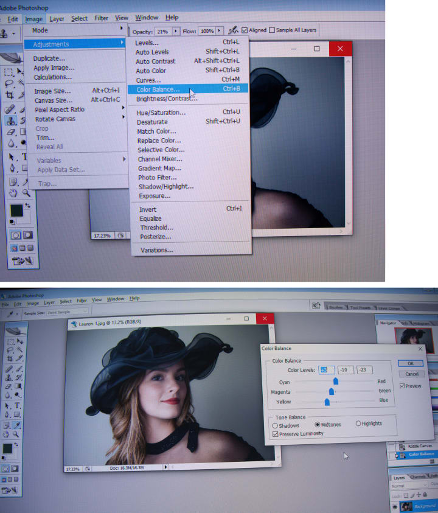Select Slice tool on Color Balance dialog screen

coord(19,358)
